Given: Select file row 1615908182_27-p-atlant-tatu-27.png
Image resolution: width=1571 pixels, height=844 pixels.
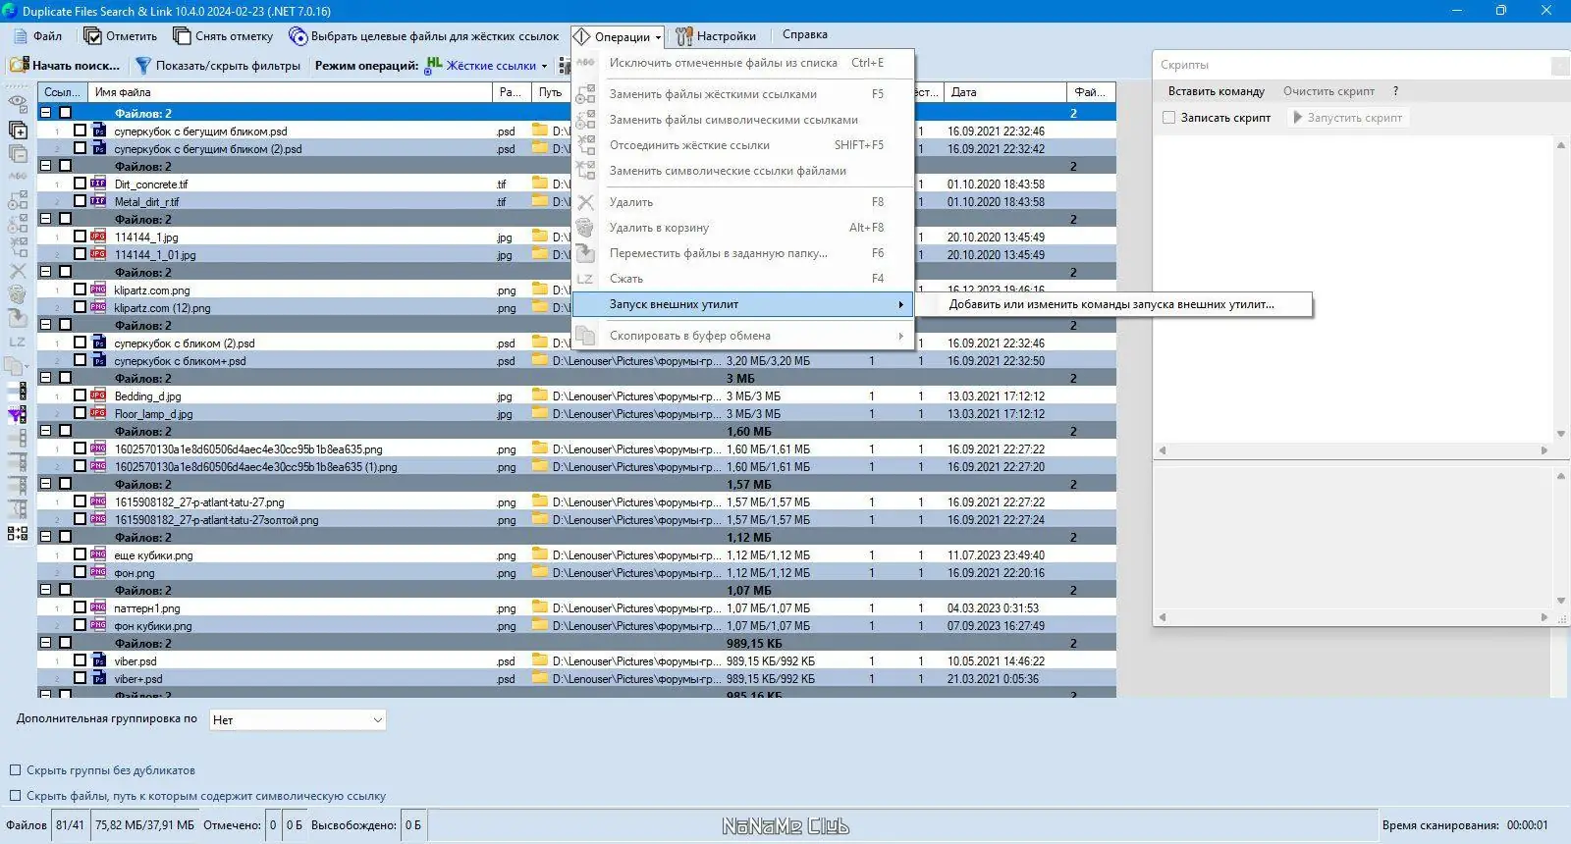Looking at the screenshot, I should [x=577, y=501].
